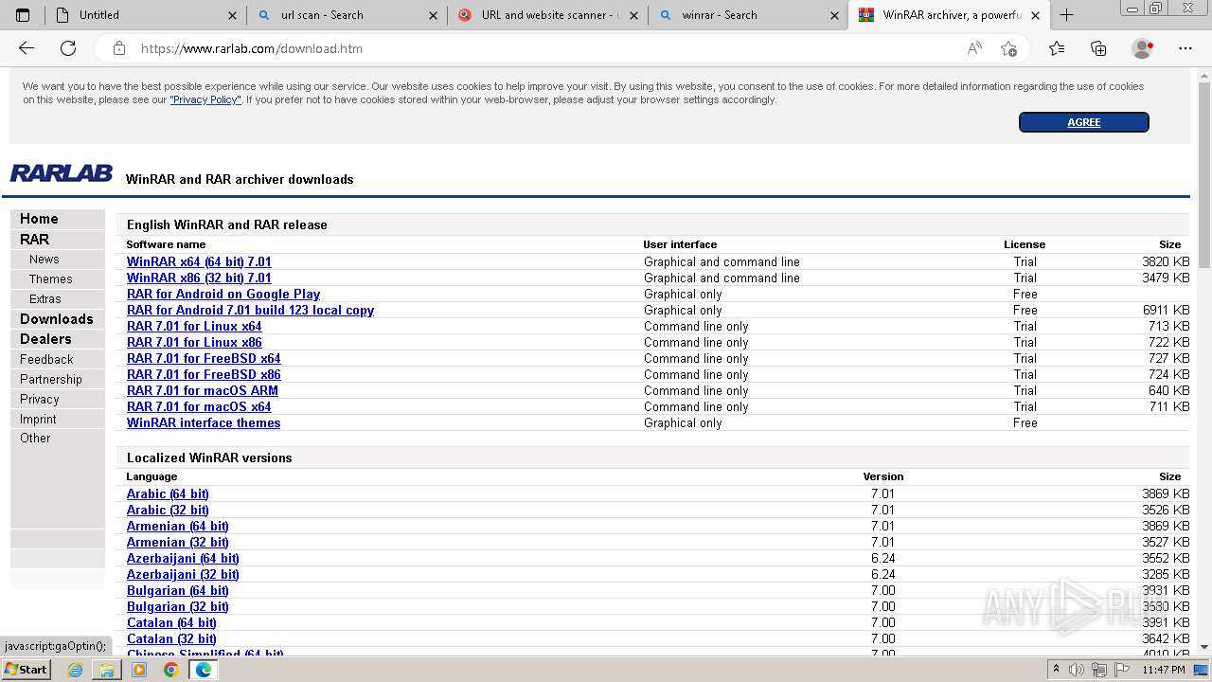Open the browser profile avatar

1142,48
